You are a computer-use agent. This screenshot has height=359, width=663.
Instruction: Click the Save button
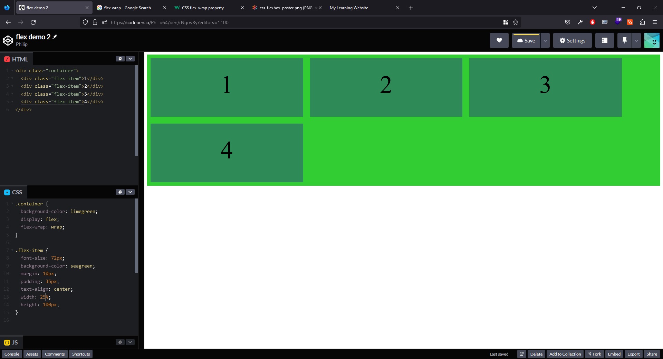click(x=526, y=40)
